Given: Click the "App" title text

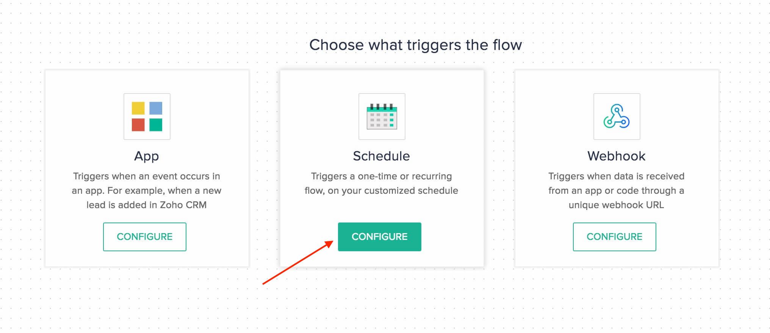Looking at the screenshot, I should pyautogui.click(x=147, y=156).
